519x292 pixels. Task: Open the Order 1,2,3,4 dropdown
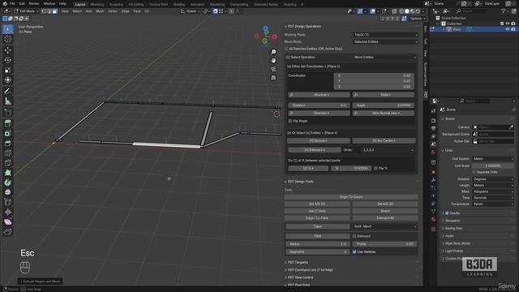pyautogui.click(x=388, y=150)
